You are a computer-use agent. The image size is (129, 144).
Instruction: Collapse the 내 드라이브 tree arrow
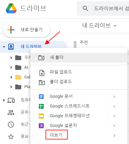coord(4,47)
